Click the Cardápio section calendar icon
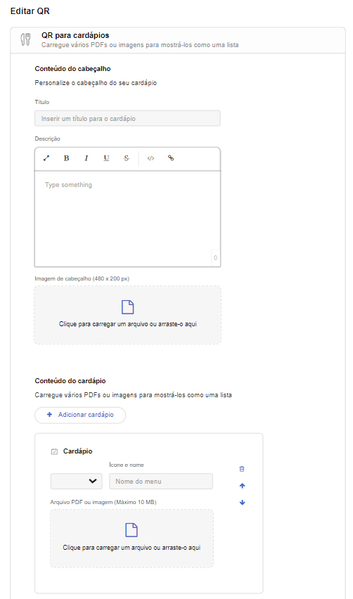The width and height of the screenshot is (353, 599). pyautogui.click(x=54, y=451)
